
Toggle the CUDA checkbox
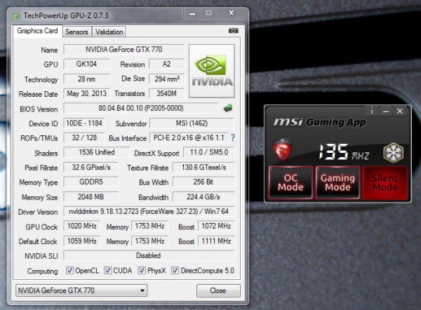pos(107,270)
